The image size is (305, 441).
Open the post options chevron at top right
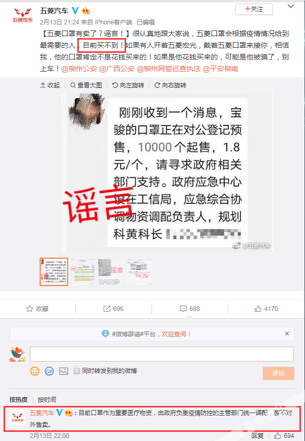[x=290, y=7]
